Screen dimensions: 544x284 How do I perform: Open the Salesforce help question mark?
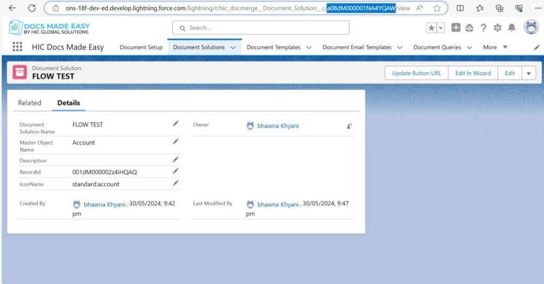coord(483,28)
